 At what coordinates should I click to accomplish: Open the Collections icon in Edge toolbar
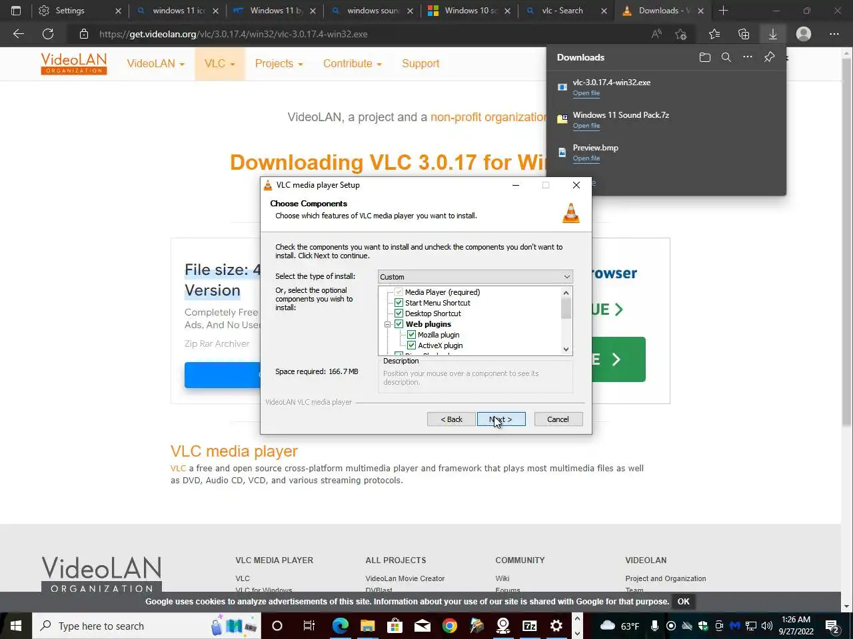coord(744,34)
